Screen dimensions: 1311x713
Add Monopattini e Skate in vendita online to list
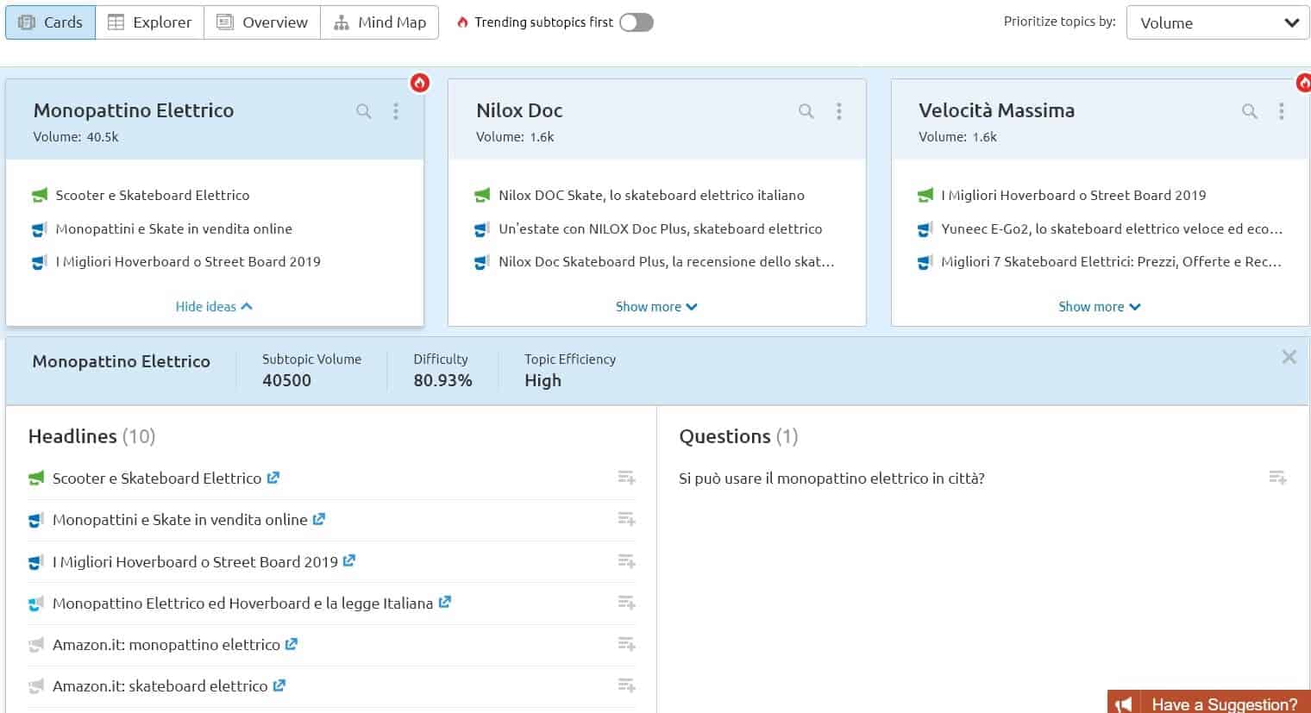(627, 519)
